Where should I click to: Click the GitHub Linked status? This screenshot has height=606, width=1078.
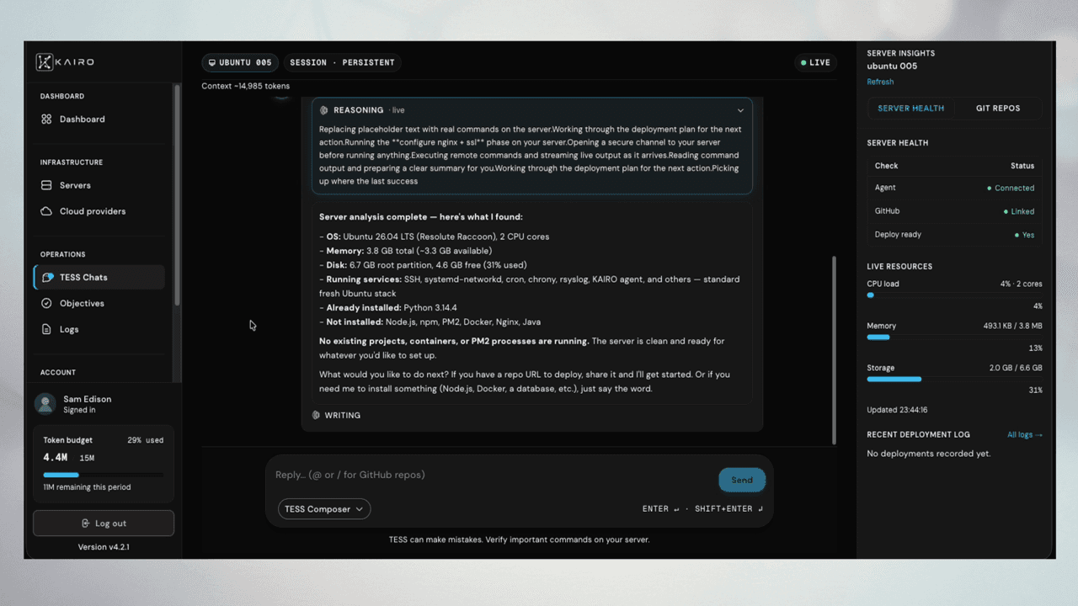tap(1019, 211)
